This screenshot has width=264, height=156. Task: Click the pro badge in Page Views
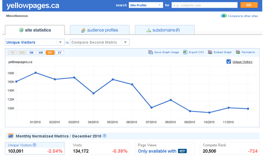182,151
